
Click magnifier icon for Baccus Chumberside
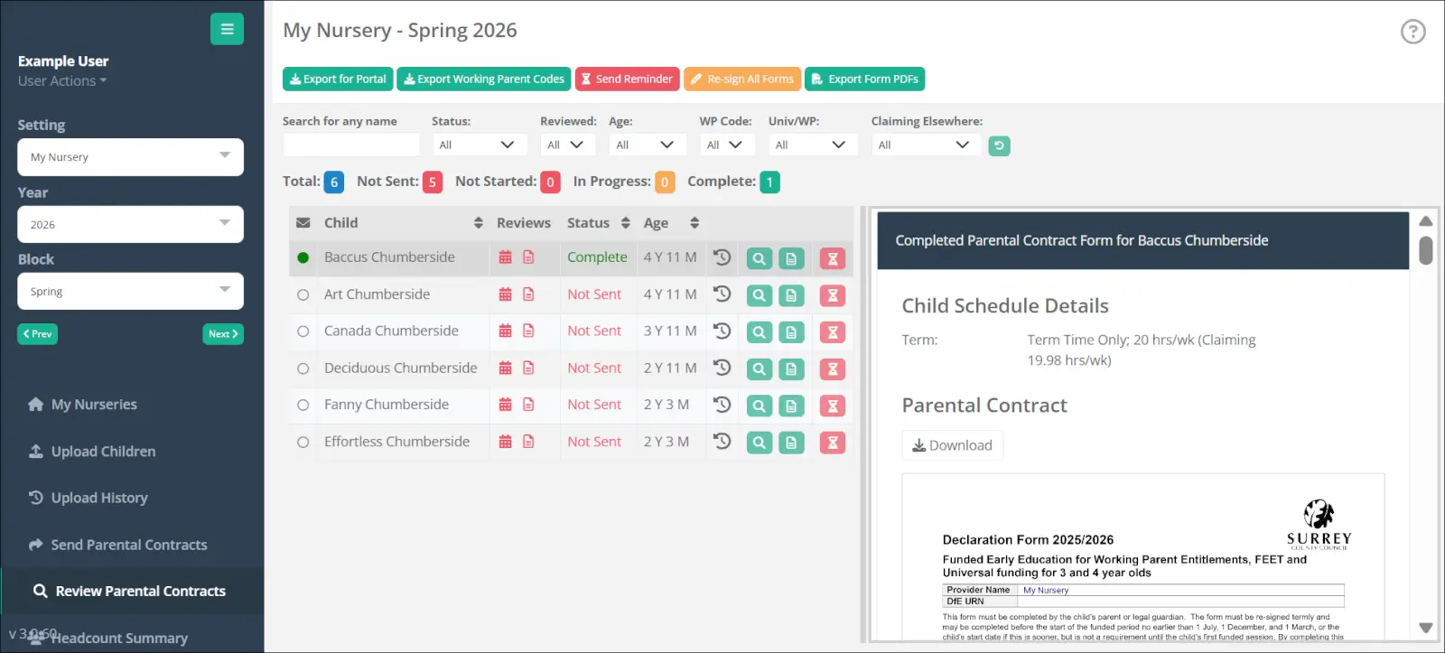click(x=760, y=259)
